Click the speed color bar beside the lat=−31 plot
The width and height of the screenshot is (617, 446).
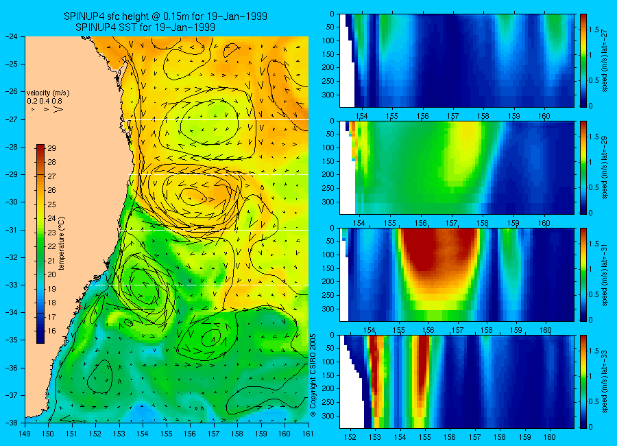(x=583, y=274)
